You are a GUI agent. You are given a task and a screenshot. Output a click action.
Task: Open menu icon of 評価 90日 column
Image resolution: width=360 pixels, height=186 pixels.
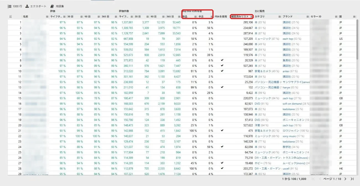coord(99,17)
